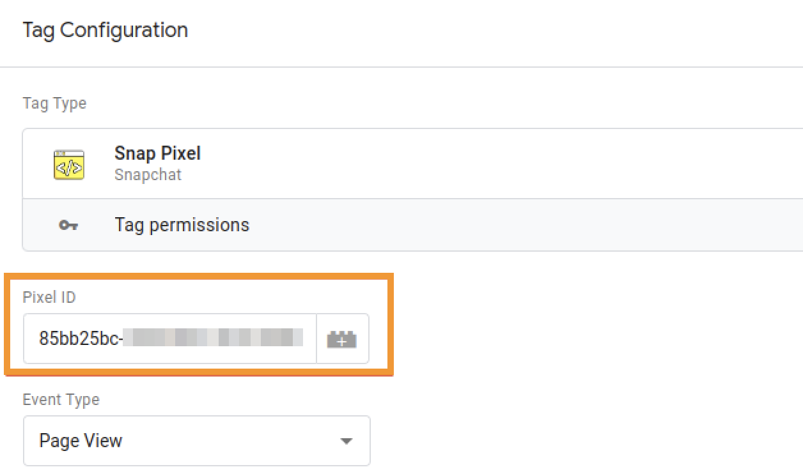Click the Pixel ID label
Image resolution: width=803 pixels, height=474 pixels.
[x=49, y=297]
